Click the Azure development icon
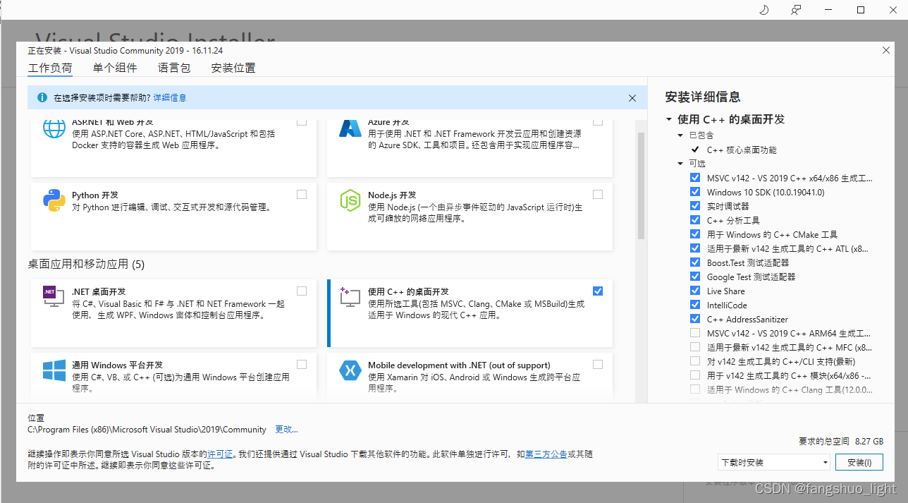This screenshot has height=503, width=908. (350, 128)
